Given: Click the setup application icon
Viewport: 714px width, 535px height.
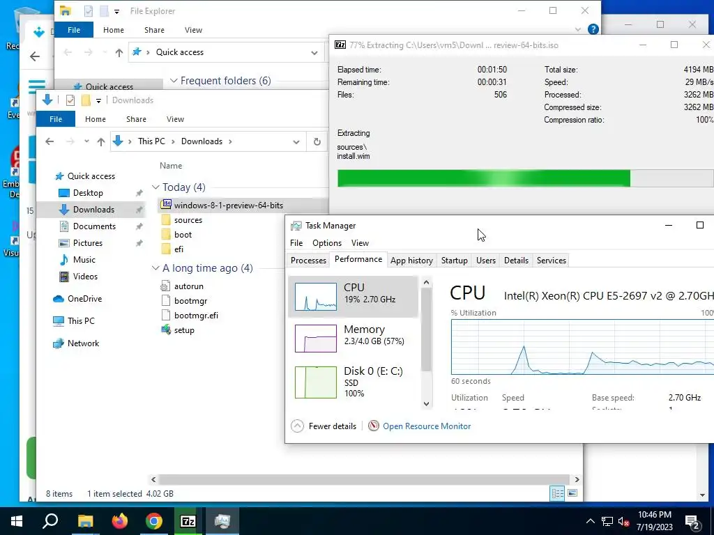Looking at the screenshot, I should 166,329.
